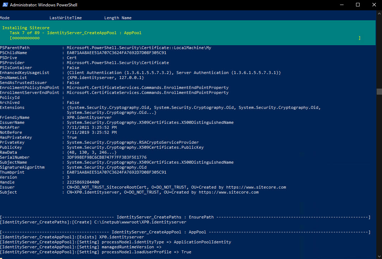382x259 pixels.
Task: Click the "Version" property label
Action: (x=9, y=178)
